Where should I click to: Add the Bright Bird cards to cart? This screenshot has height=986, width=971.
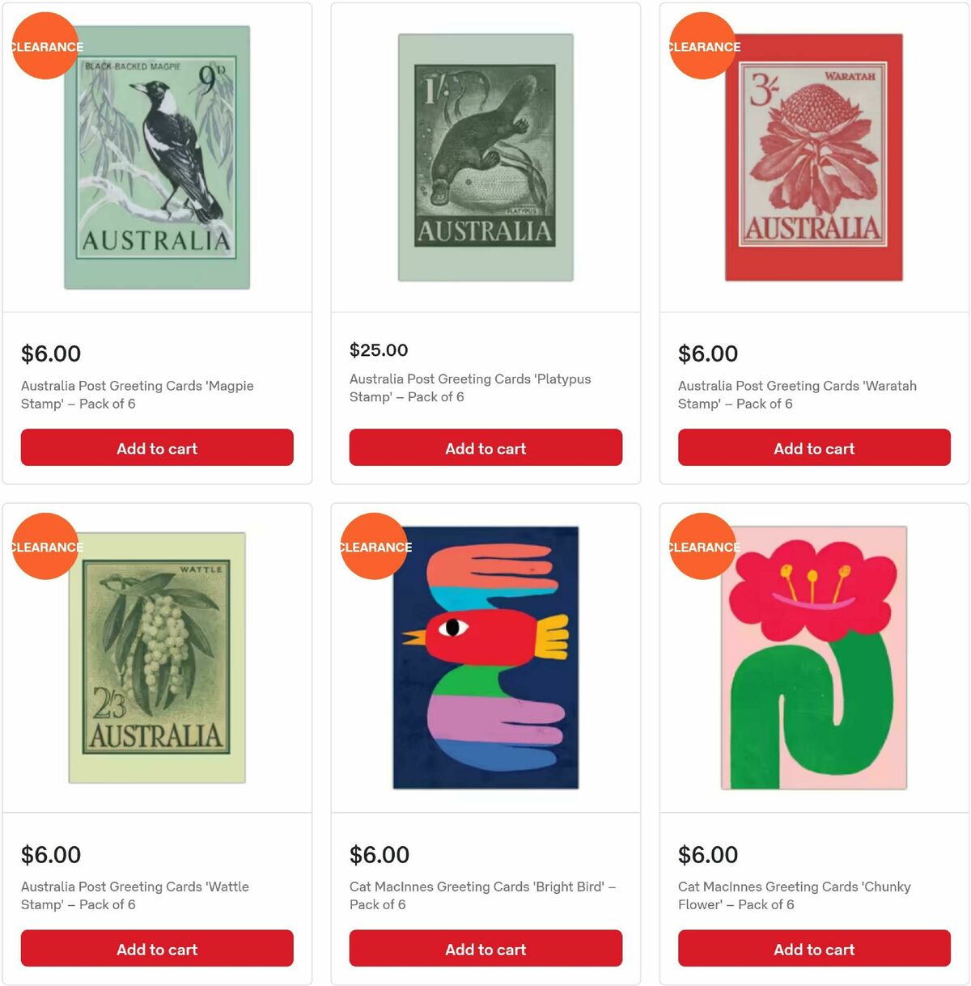(485, 948)
